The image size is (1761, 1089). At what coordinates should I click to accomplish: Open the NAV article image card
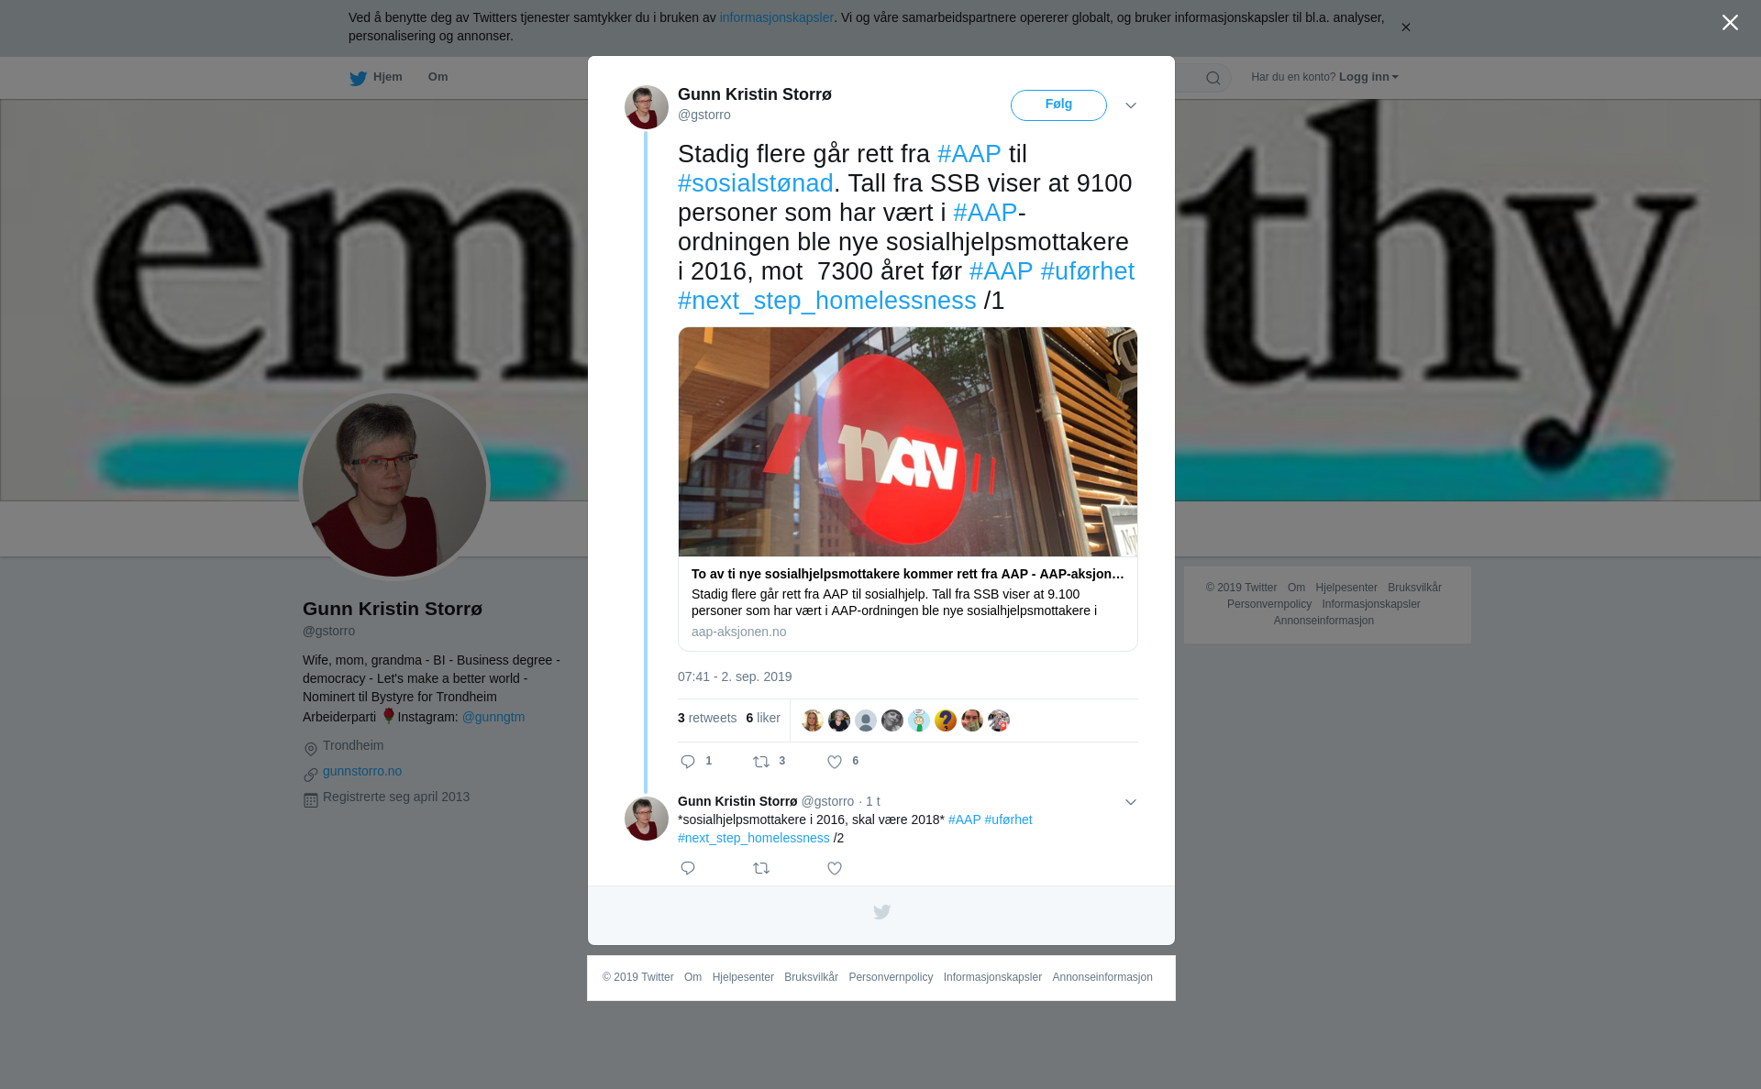click(908, 489)
